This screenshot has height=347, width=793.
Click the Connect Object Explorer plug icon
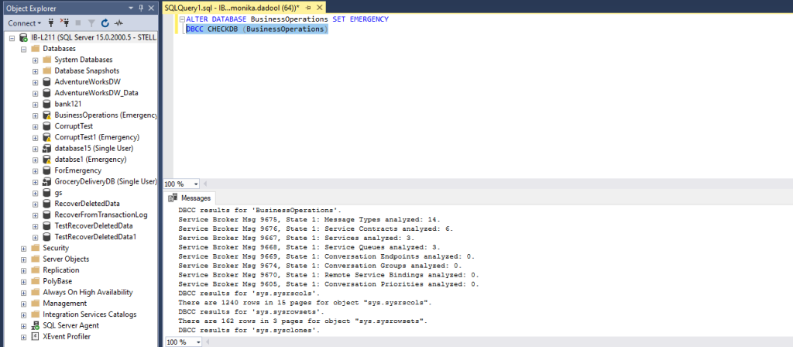pos(50,23)
